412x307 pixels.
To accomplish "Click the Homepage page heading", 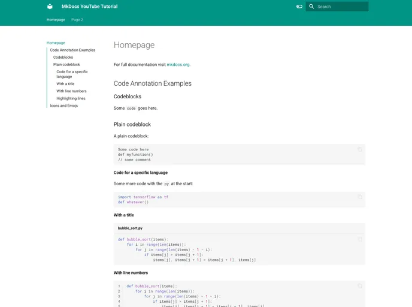I will pyautogui.click(x=134, y=45).
